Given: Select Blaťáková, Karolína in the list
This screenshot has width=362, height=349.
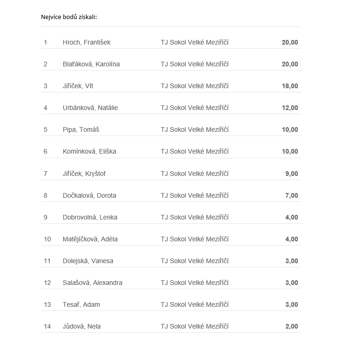Looking at the screenshot, I should (91, 64).
